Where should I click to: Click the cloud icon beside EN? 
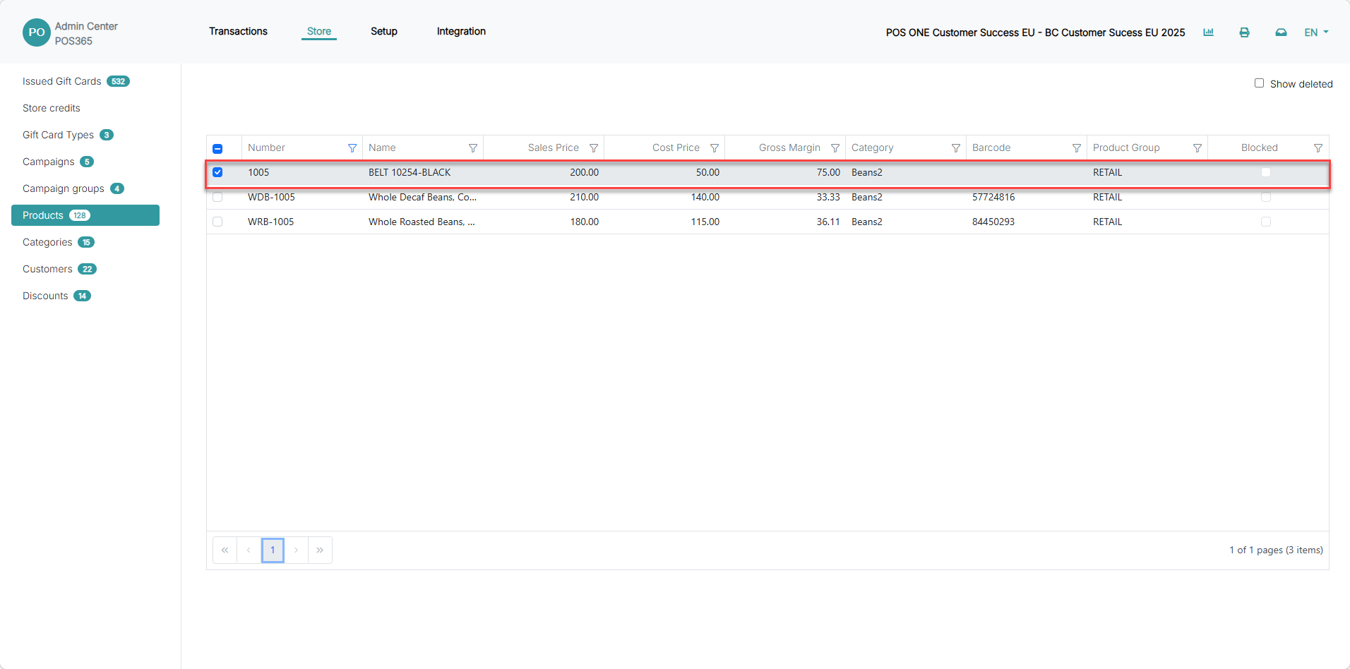pos(1281,32)
